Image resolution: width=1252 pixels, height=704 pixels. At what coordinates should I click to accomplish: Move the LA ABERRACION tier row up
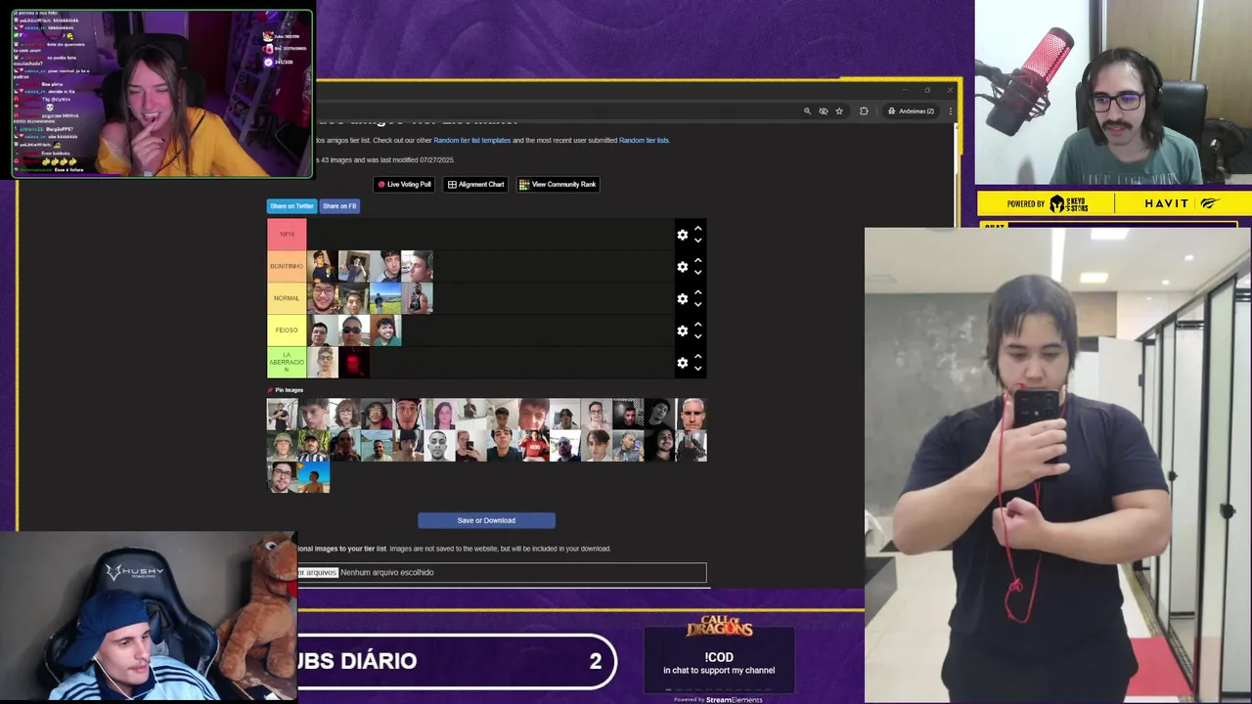(698, 357)
